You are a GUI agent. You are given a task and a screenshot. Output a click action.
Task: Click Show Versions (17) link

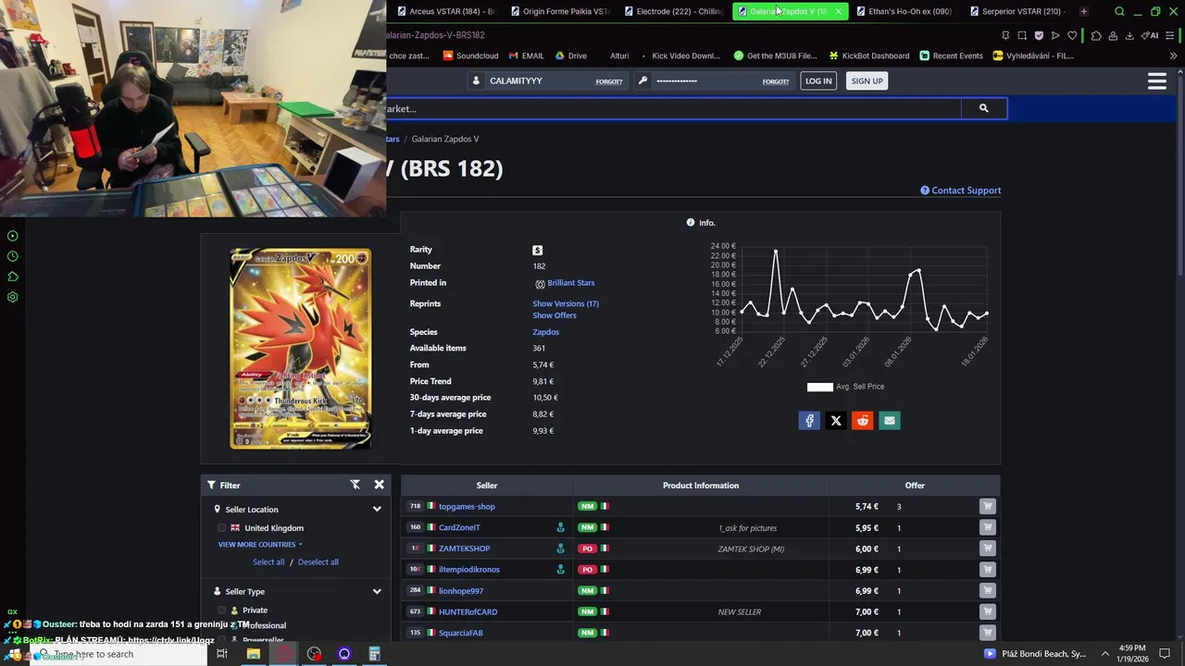pyautogui.click(x=566, y=303)
